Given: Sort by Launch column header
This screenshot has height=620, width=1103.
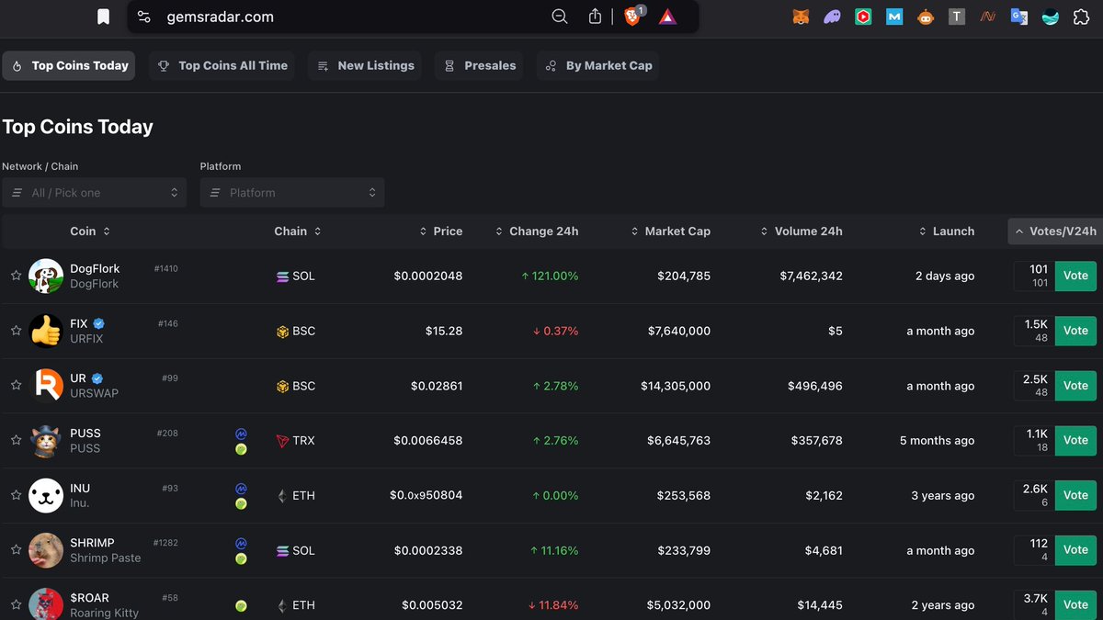Looking at the screenshot, I should coord(946,231).
